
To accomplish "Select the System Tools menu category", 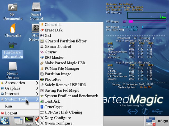I will [x=20, y=99].
